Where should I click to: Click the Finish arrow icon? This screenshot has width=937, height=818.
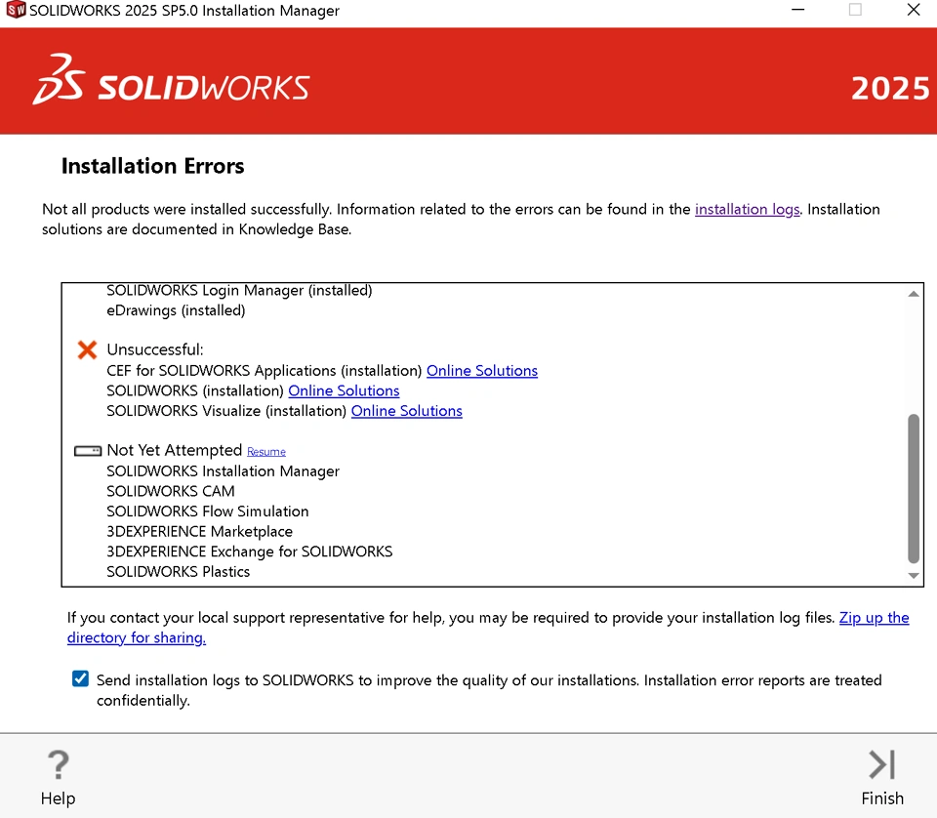pos(882,765)
